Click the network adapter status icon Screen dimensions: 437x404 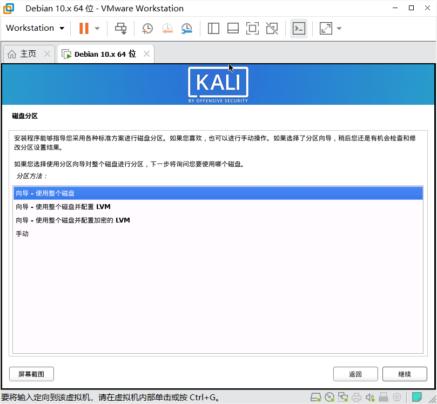pyautogui.click(x=343, y=398)
